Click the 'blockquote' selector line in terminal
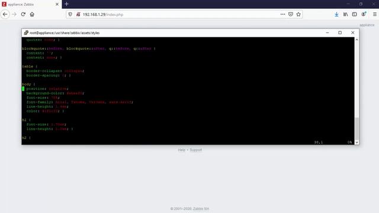 click(89, 49)
